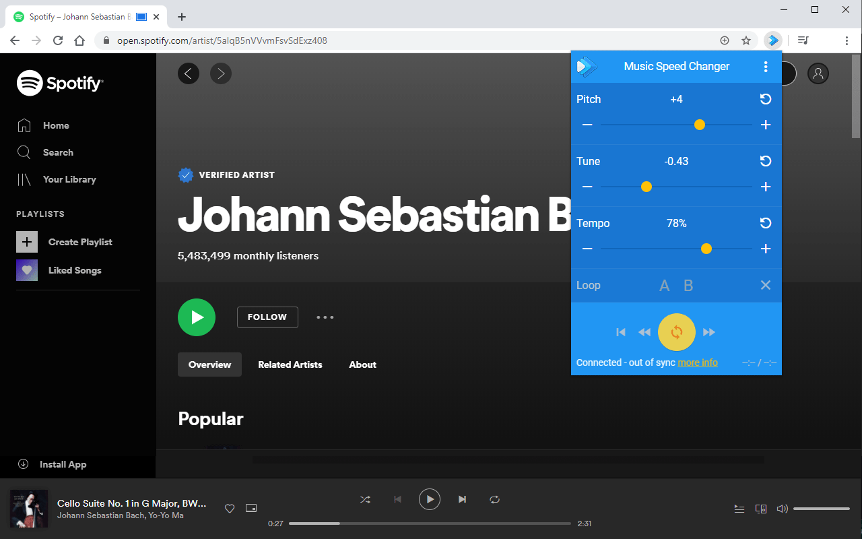862x539 pixels.
Task: Enable shuffle in the Spotify player
Action: coord(365,499)
